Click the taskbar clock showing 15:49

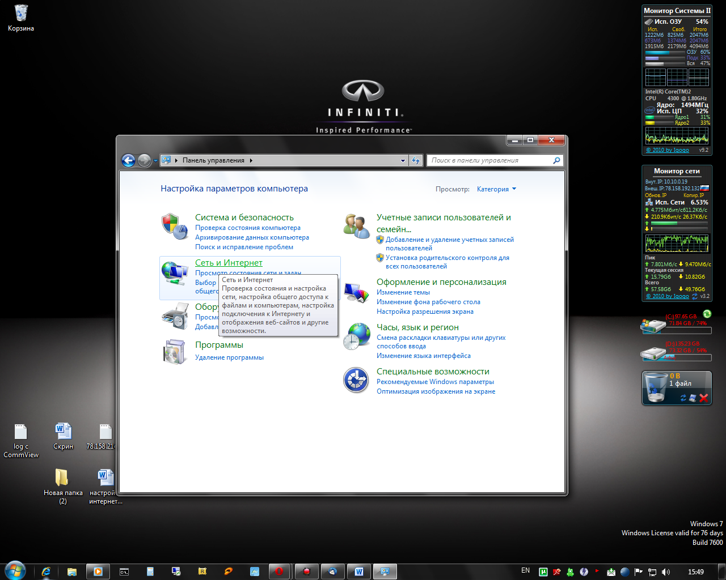click(695, 572)
